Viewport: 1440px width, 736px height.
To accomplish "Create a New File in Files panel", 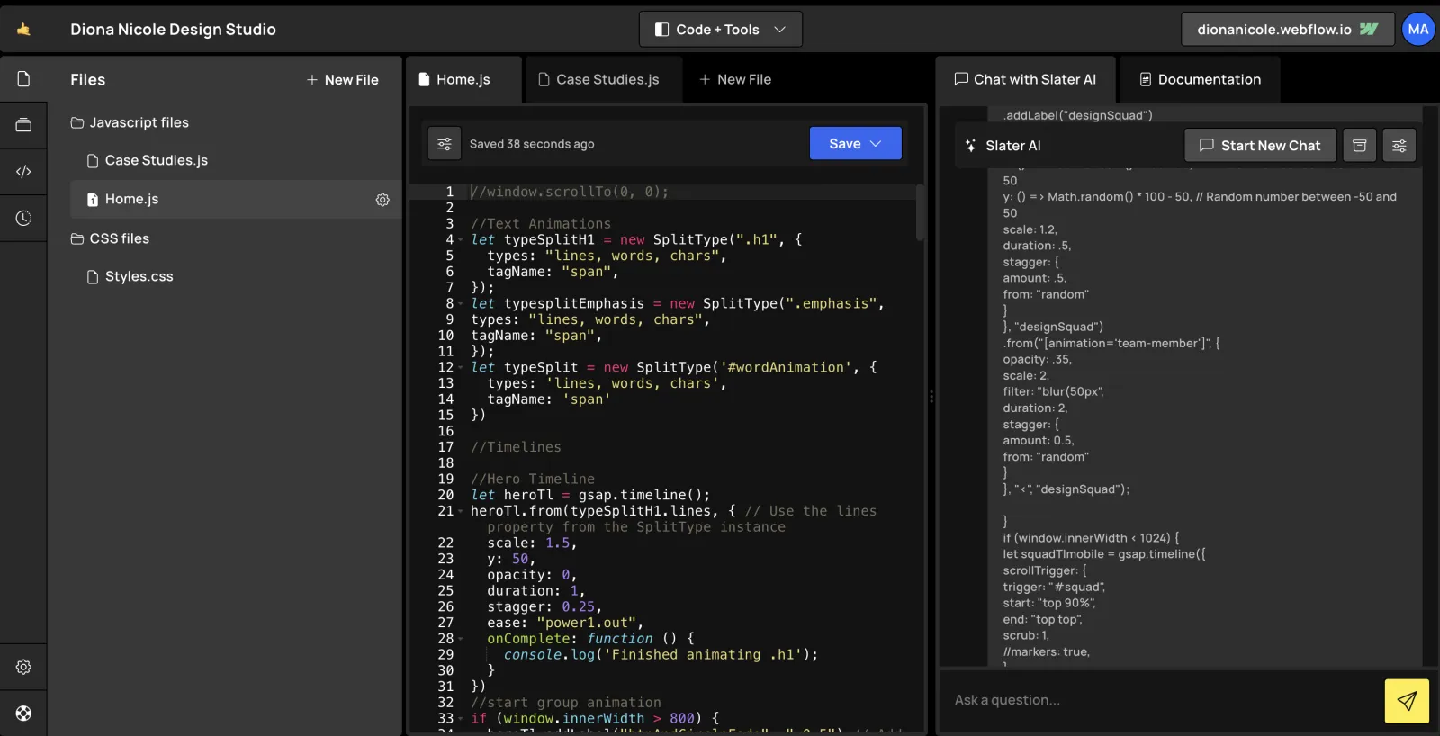I will pyautogui.click(x=342, y=80).
